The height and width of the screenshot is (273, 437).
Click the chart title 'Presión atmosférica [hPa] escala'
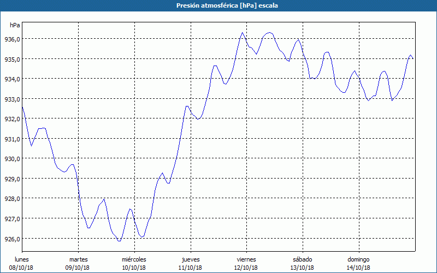tap(227, 5)
